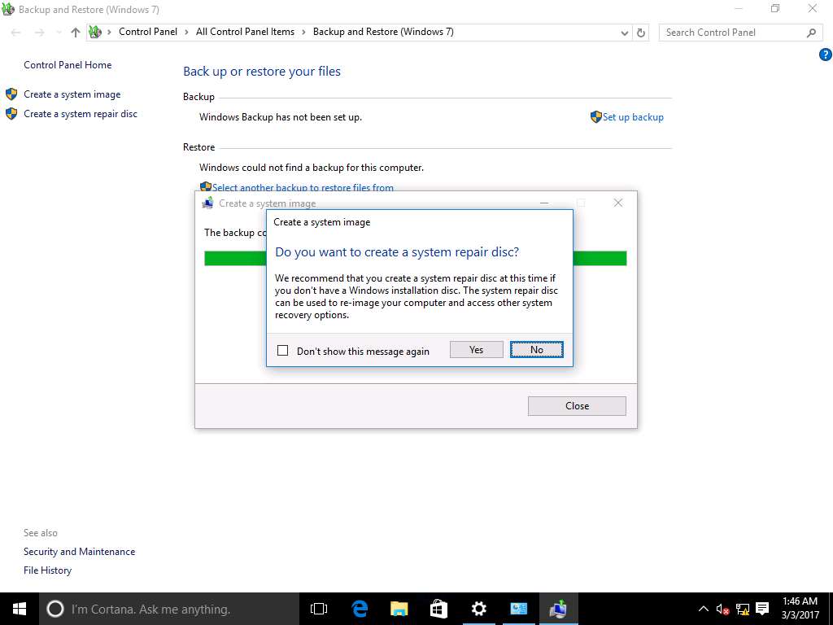Select Control Panel in the breadcrumb
The image size is (833, 625).
click(148, 32)
